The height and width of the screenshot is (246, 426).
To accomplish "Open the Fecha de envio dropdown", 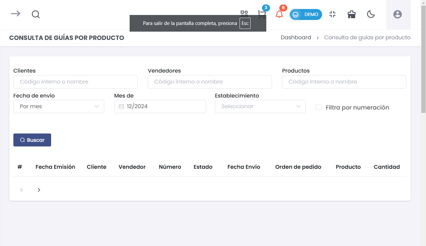I will (x=59, y=107).
